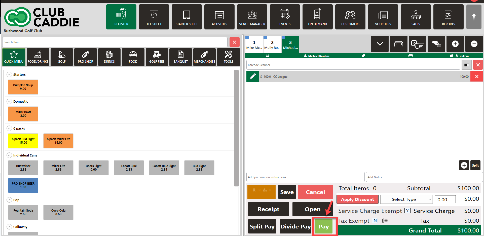484x236 pixels.
Task: Switch to ticket tab 1 Mike Mc...
Action: 254,45
